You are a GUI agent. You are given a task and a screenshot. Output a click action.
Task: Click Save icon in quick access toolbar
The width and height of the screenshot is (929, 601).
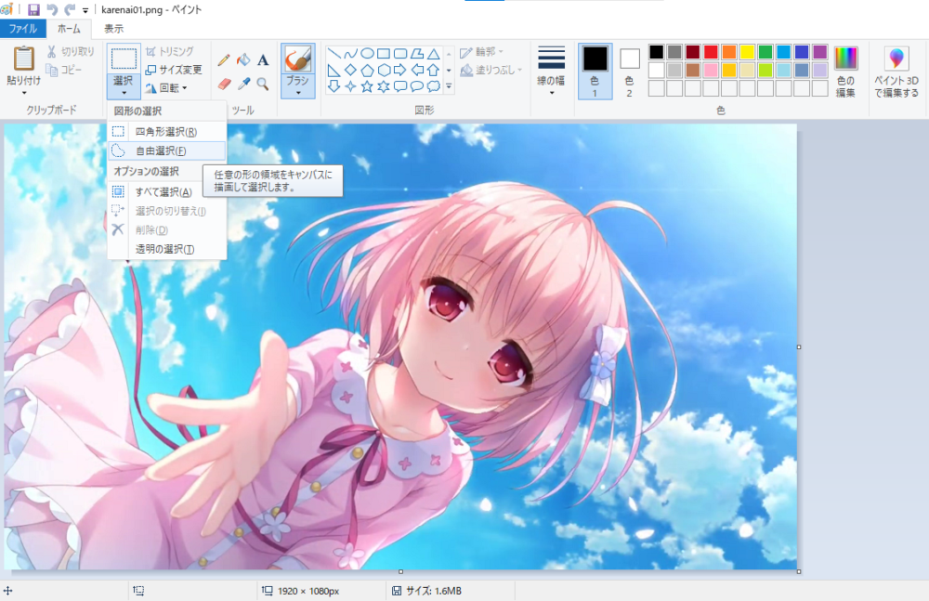coord(33,9)
